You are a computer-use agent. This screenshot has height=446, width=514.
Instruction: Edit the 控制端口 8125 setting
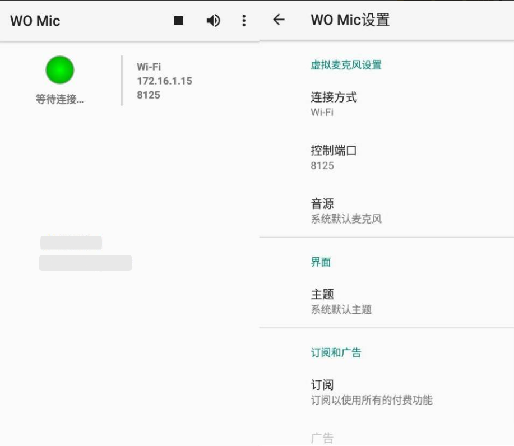pyautogui.click(x=334, y=157)
